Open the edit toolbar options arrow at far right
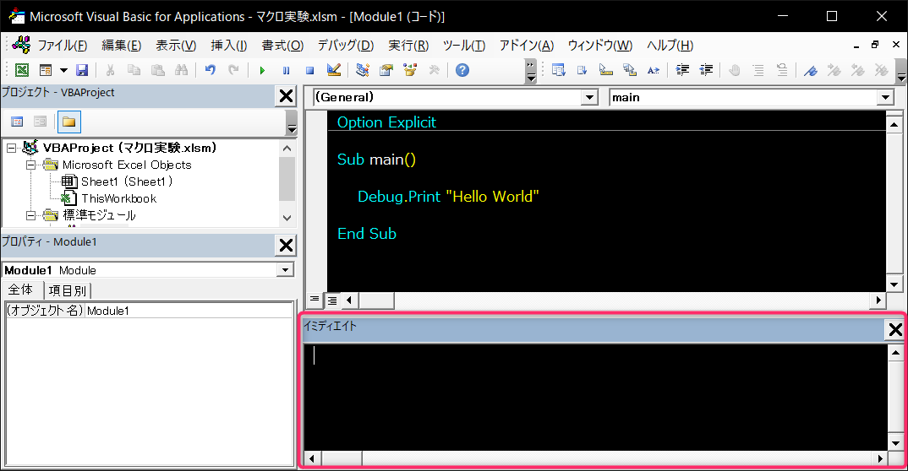The width and height of the screenshot is (908, 471). click(901, 72)
